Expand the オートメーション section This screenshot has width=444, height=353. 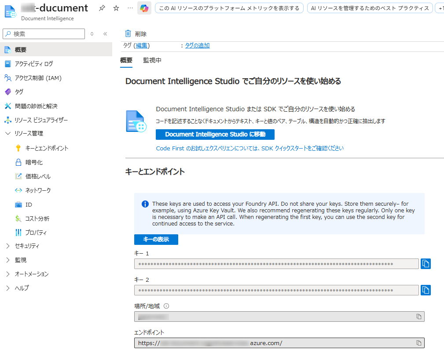click(8, 274)
